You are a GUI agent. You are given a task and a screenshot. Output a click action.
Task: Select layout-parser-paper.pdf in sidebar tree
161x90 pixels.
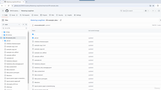coord(13,81)
